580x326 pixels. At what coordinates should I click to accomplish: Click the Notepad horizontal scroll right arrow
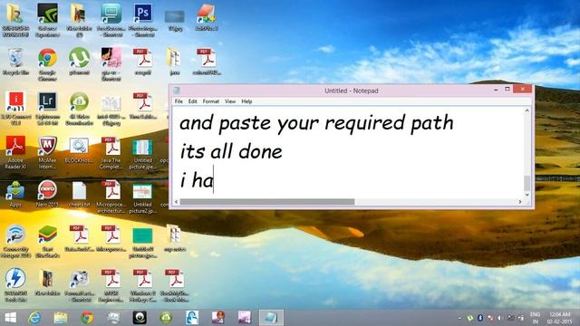(x=520, y=202)
